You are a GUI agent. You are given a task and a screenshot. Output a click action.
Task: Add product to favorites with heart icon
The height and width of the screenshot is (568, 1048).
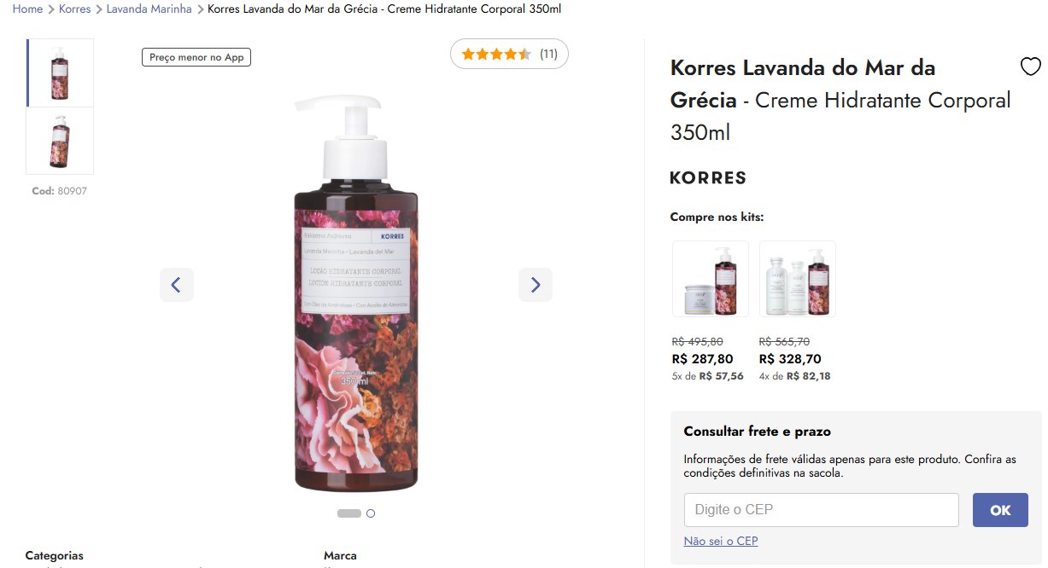tap(1031, 67)
